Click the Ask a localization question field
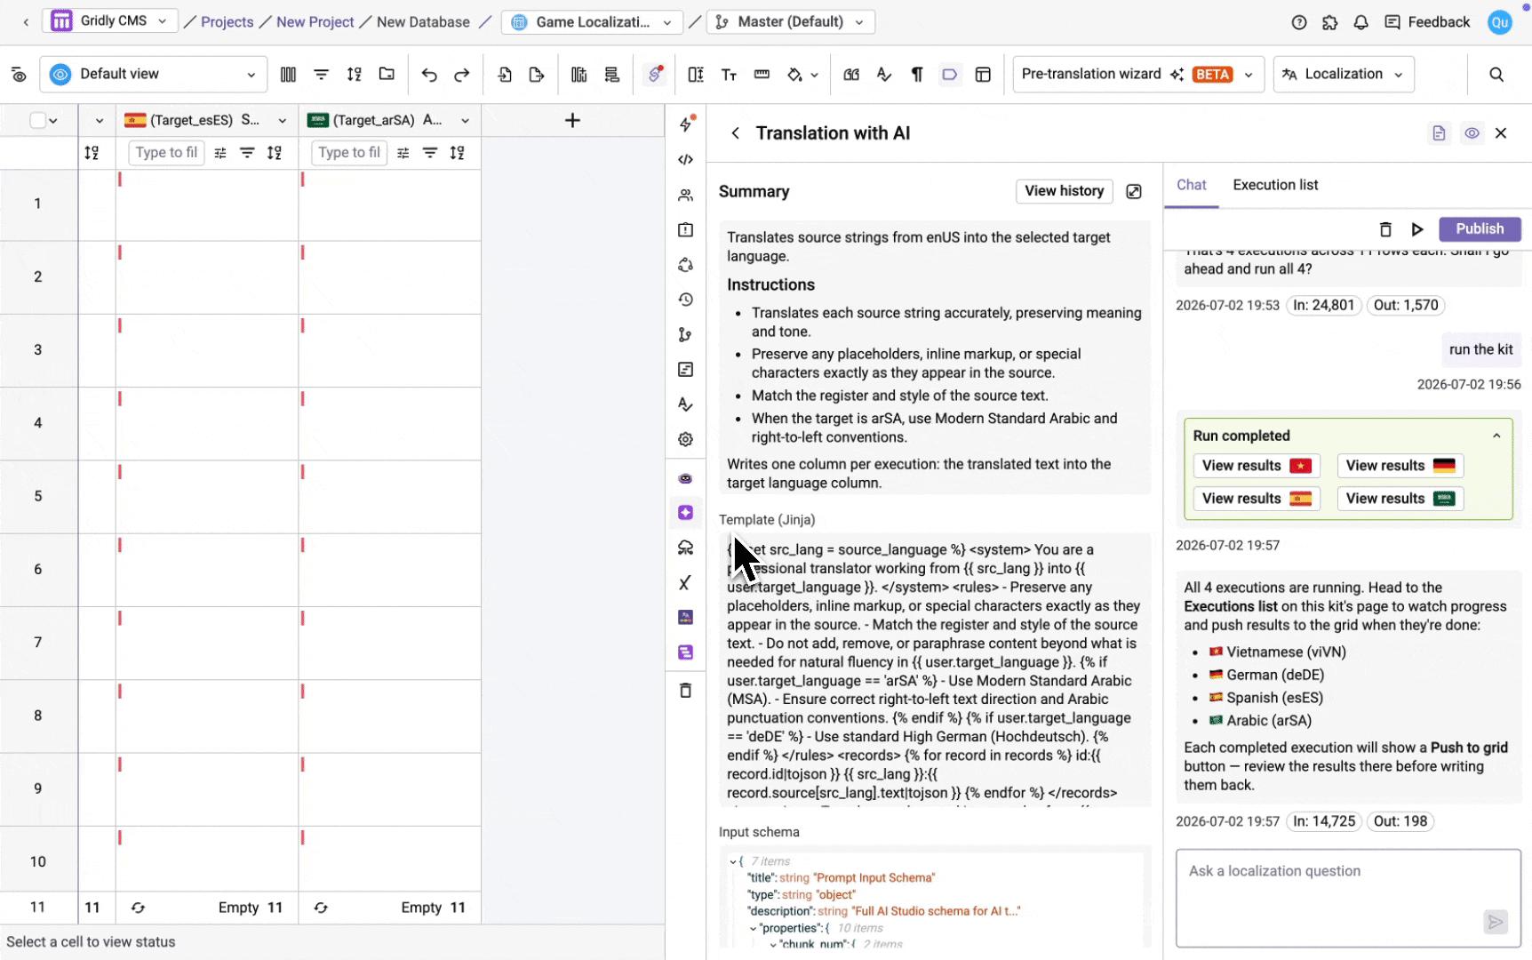The image size is (1532, 960). [1348, 898]
